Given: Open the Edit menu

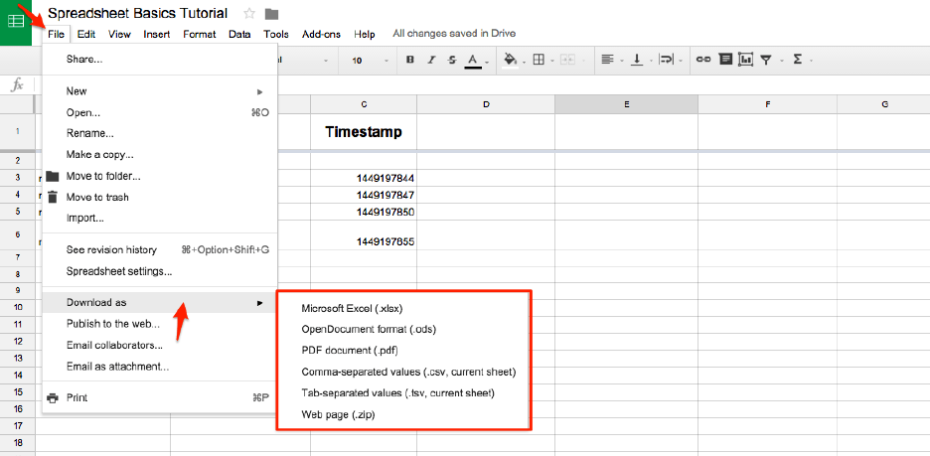Looking at the screenshot, I should coord(86,35).
